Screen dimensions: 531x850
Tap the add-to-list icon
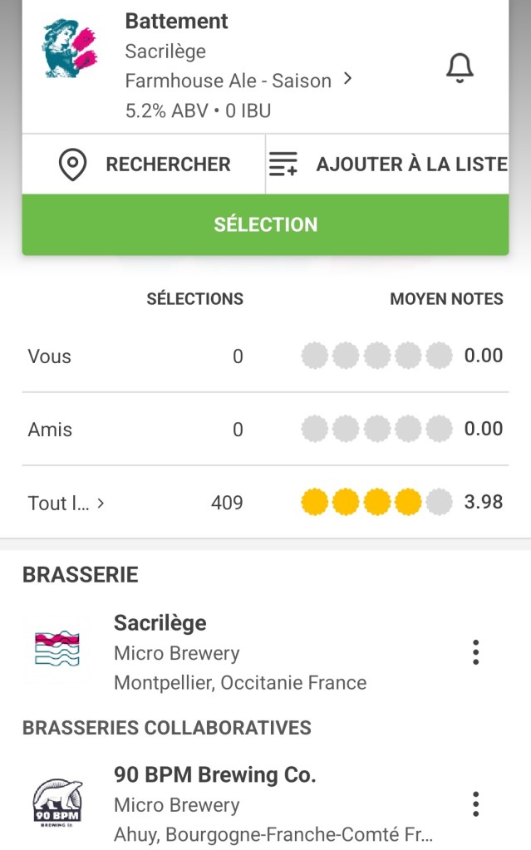pyautogui.click(x=283, y=165)
